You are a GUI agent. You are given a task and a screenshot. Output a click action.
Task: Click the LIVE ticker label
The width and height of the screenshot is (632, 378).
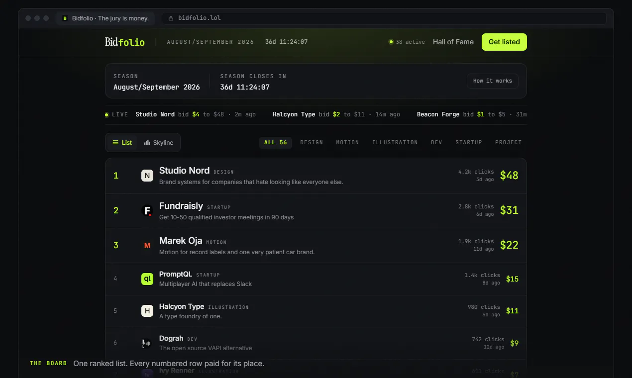pyautogui.click(x=116, y=115)
